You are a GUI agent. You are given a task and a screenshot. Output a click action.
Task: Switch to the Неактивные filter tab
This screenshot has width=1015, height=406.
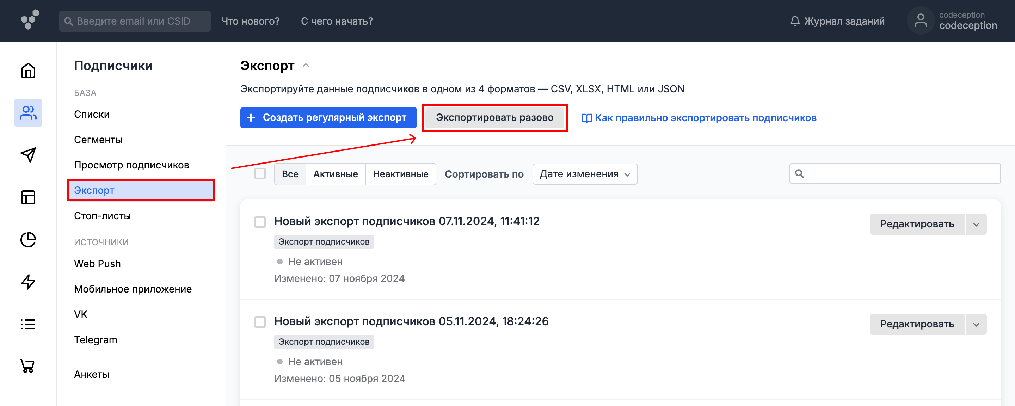400,174
